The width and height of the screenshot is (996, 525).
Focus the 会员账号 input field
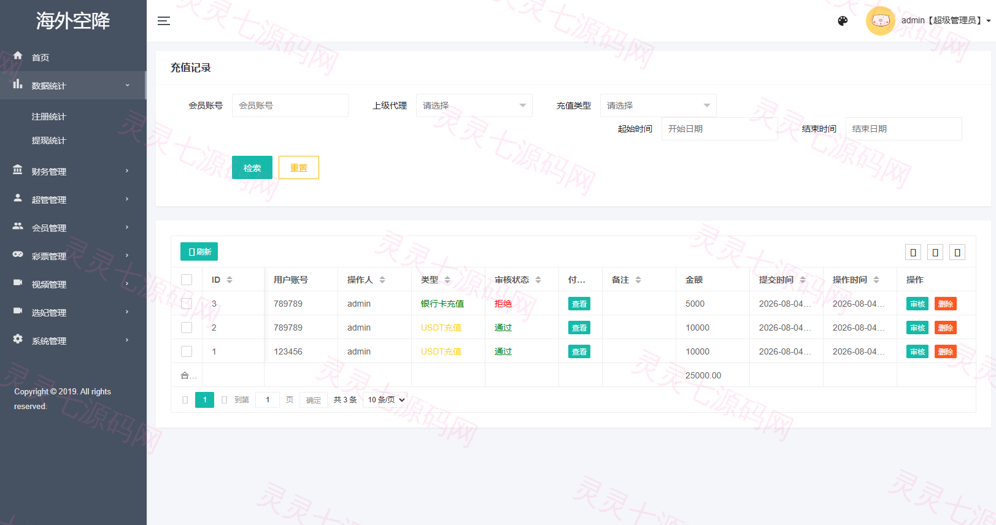pos(290,105)
